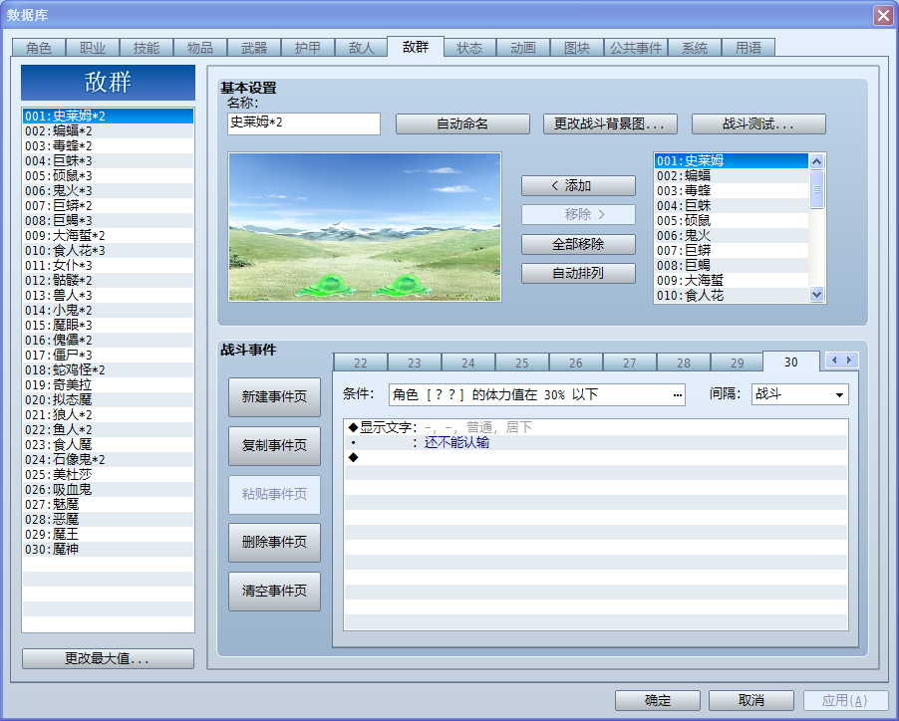
Task: Select enemy 004:巨蛛 in right list
Action: point(732,205)
